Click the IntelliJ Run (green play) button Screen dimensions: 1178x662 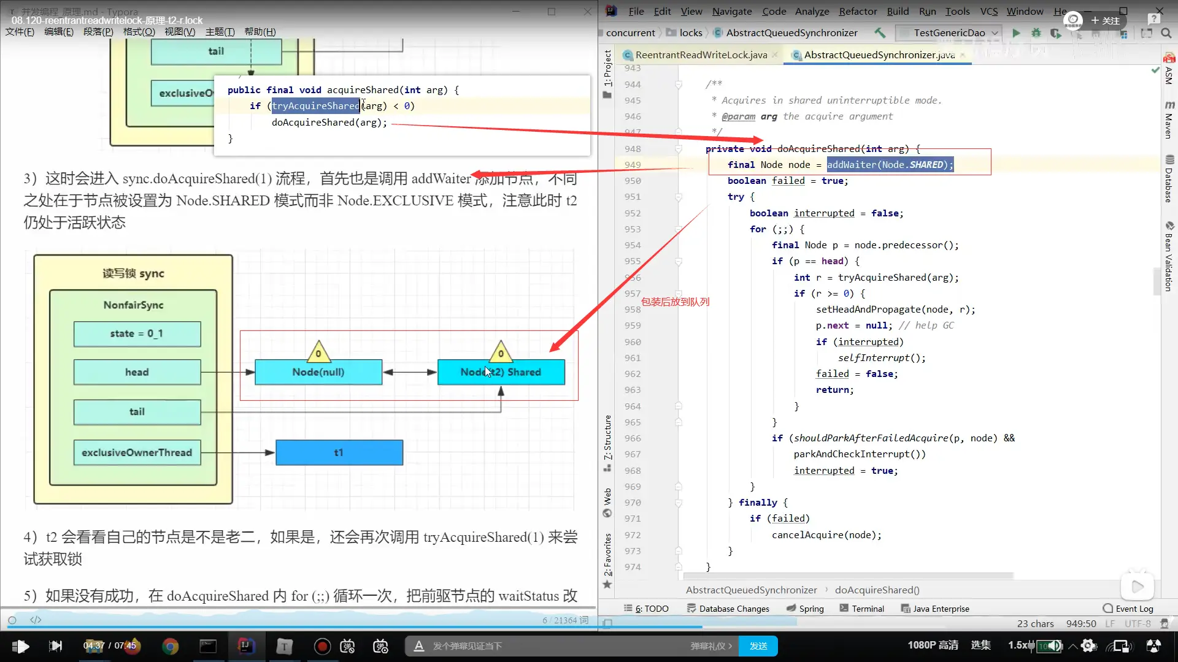(1016, 33)
